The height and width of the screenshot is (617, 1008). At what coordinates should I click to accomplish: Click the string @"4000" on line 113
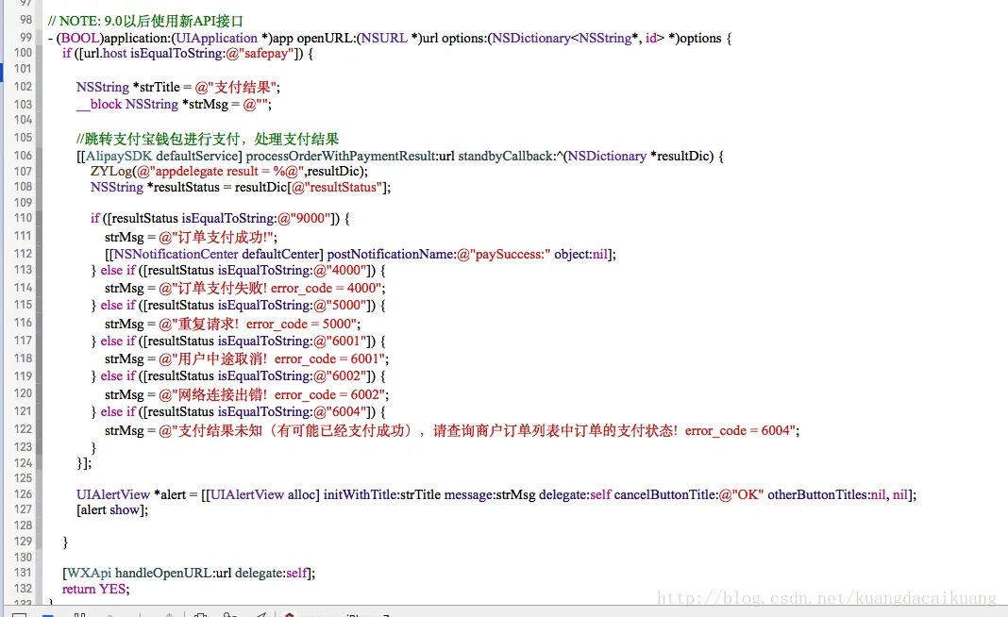coord(340,270)
